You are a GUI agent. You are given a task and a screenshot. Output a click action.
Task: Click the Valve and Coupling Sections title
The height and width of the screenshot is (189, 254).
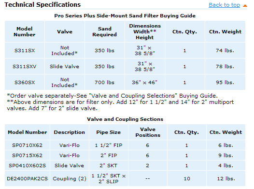click(125, 119)
